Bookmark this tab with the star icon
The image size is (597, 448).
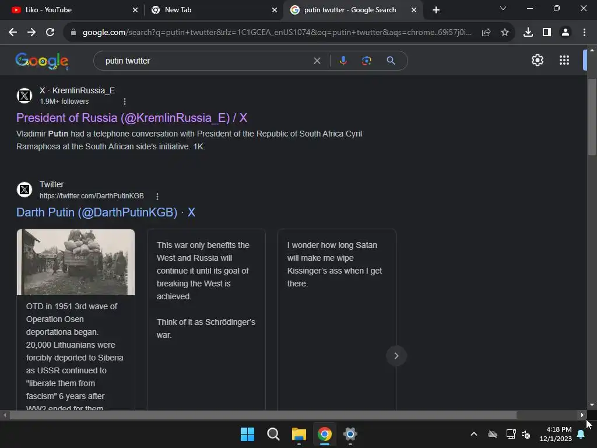pos(504,33)
